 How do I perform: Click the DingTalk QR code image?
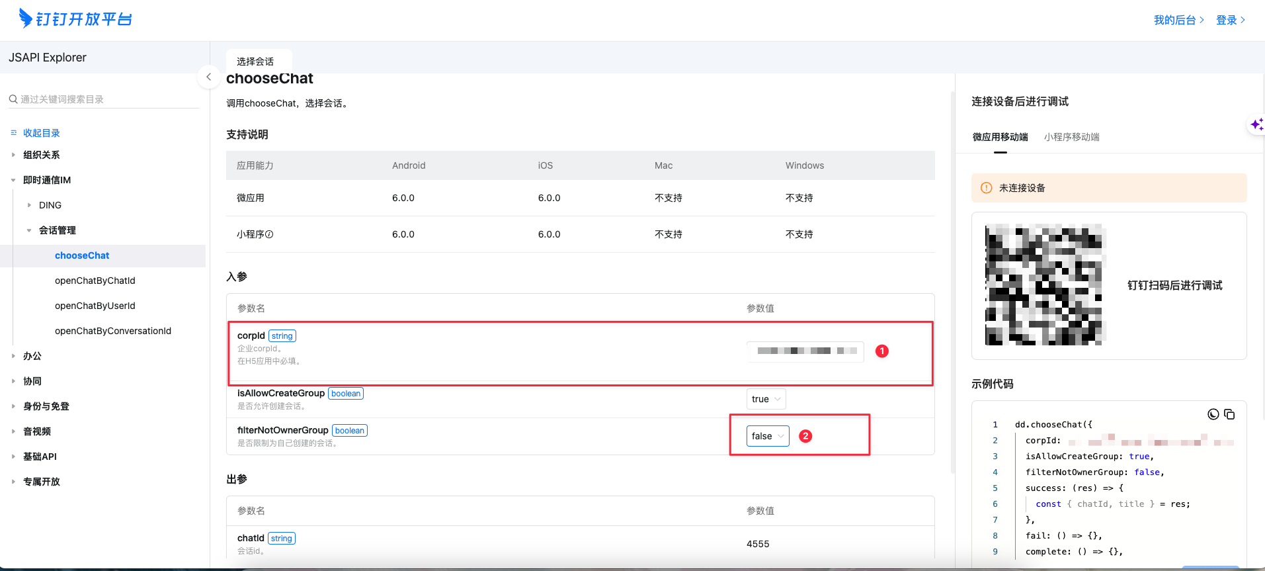click(x=1045, y=285)
